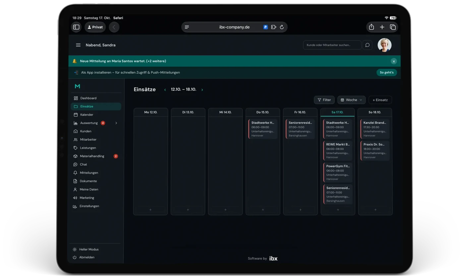Go to the previous week arrow
The height and width of the screenshot is (280, 464).
[x=165, y=90]
